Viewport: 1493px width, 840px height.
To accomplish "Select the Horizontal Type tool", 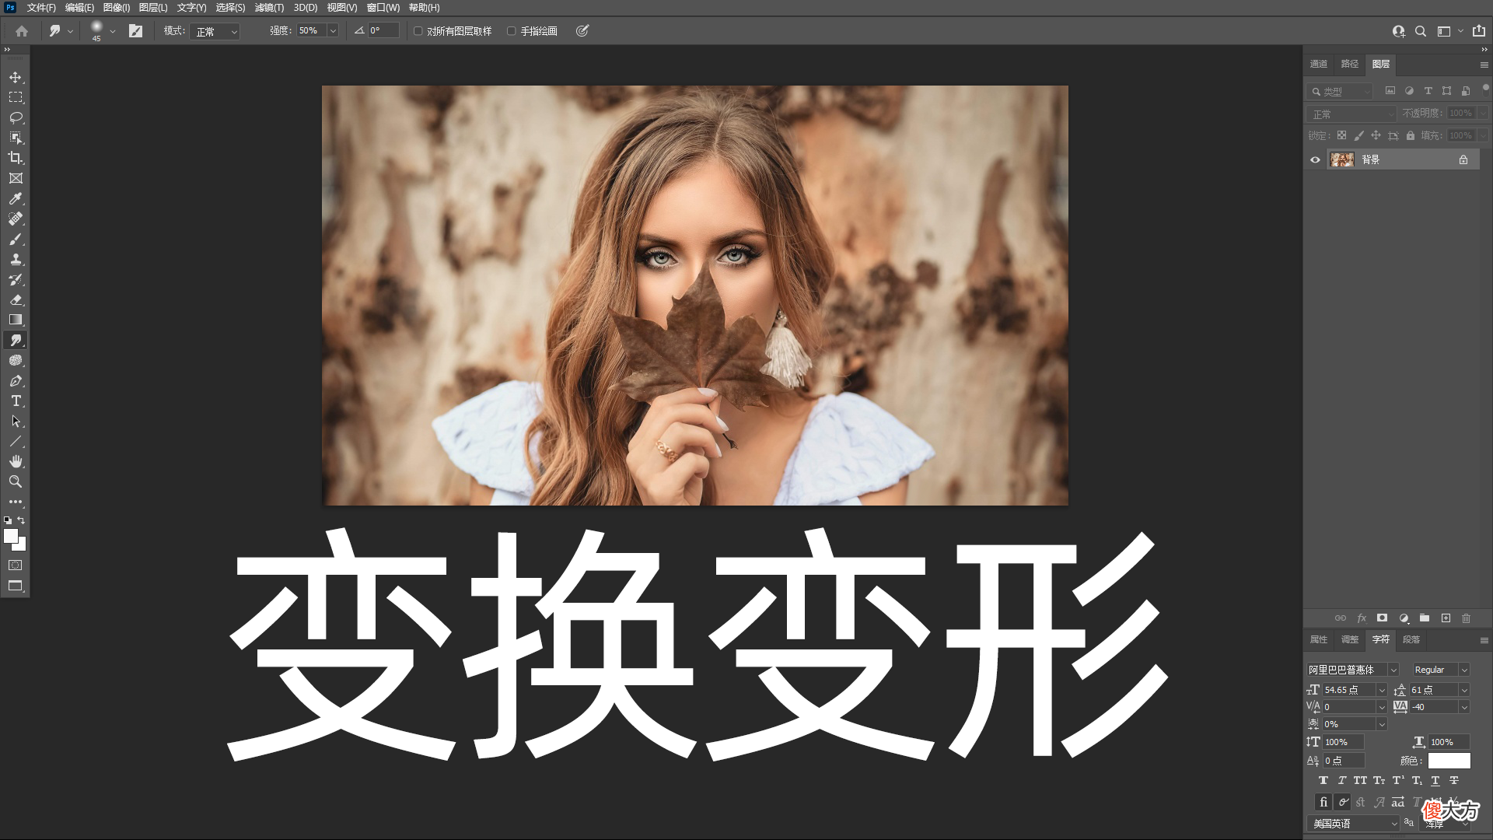I will click(x=16, y=401).
